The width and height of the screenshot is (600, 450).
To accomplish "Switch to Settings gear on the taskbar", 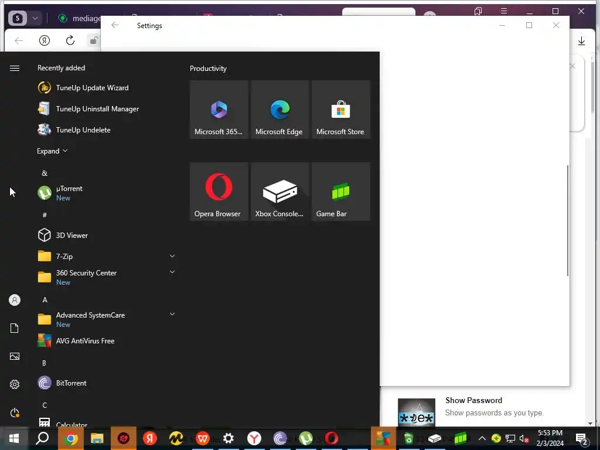I will pos(229,438).
